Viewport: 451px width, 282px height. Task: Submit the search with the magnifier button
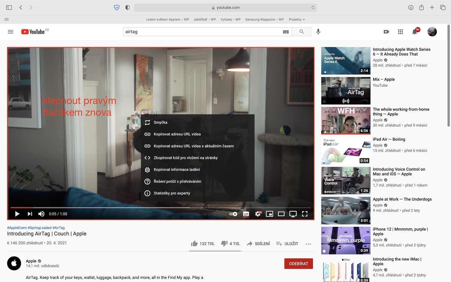point(302,32)
